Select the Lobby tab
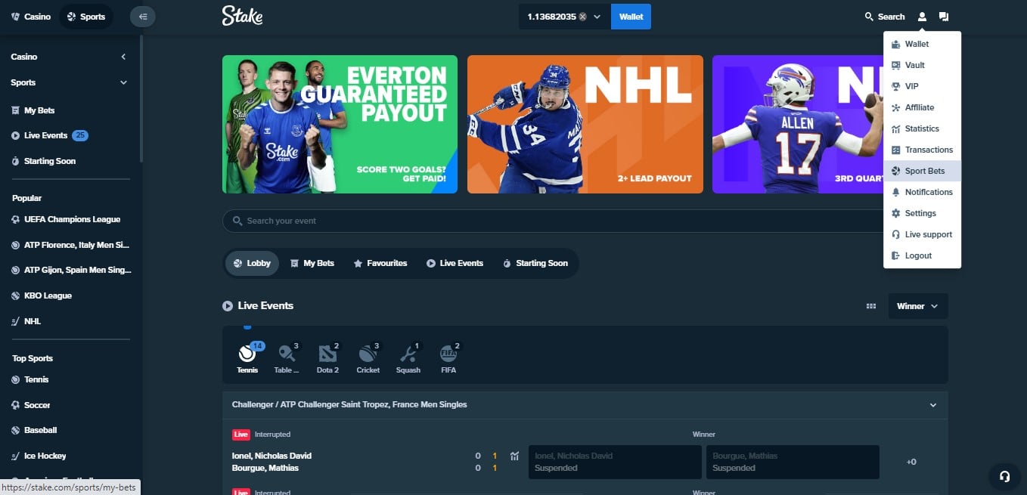Screen dimensions: 1027x495 pyautogui.click(x=253, y=263)
